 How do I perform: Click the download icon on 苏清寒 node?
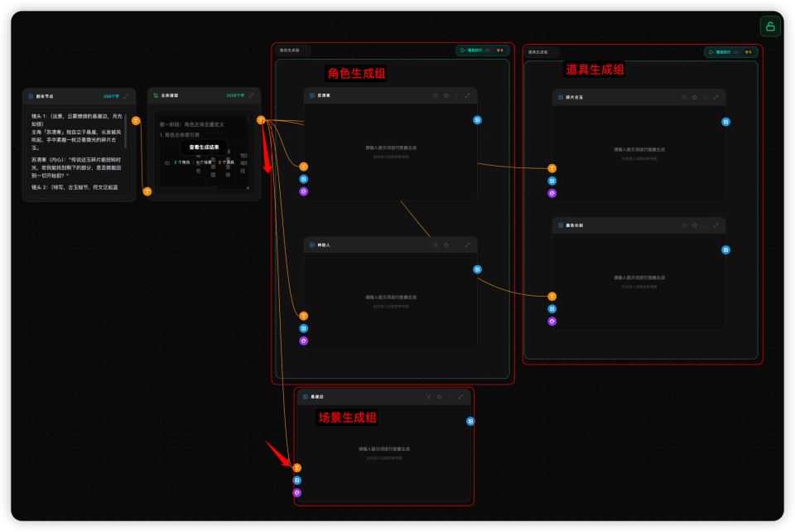457,95
